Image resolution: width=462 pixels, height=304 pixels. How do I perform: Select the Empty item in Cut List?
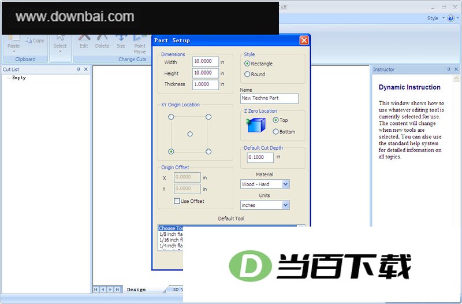(x=19, y=77)
